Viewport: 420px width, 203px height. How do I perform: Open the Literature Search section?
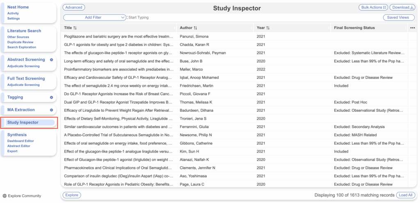24,31
